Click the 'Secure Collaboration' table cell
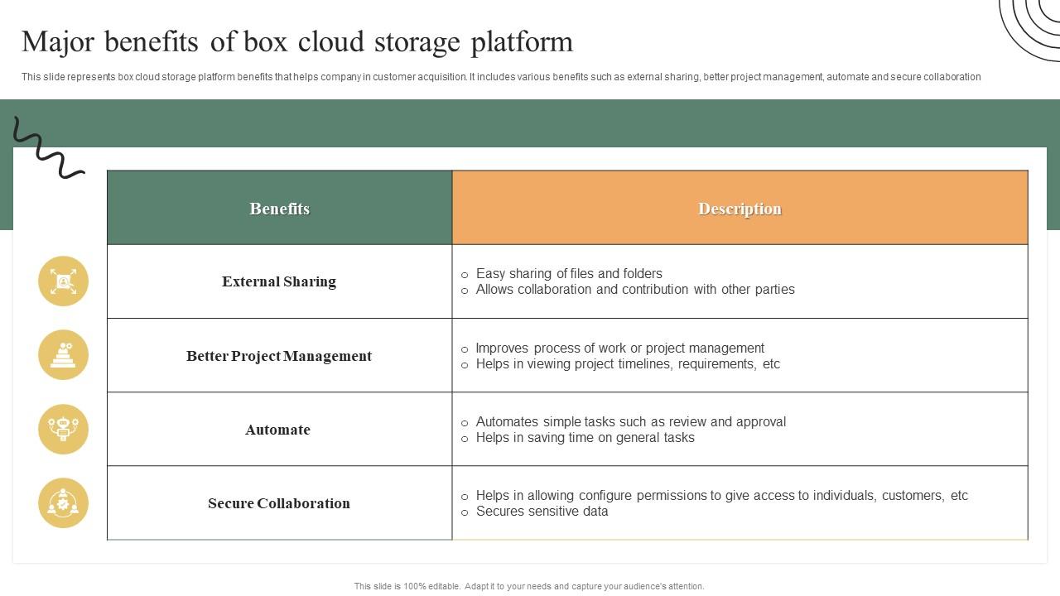The image size is (1060, 596). click(280, 502)
